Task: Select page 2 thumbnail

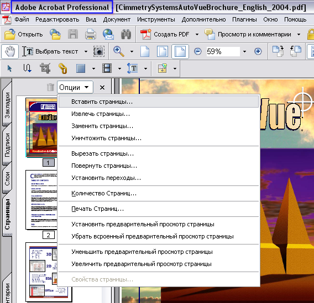Action: coord(41,200)
